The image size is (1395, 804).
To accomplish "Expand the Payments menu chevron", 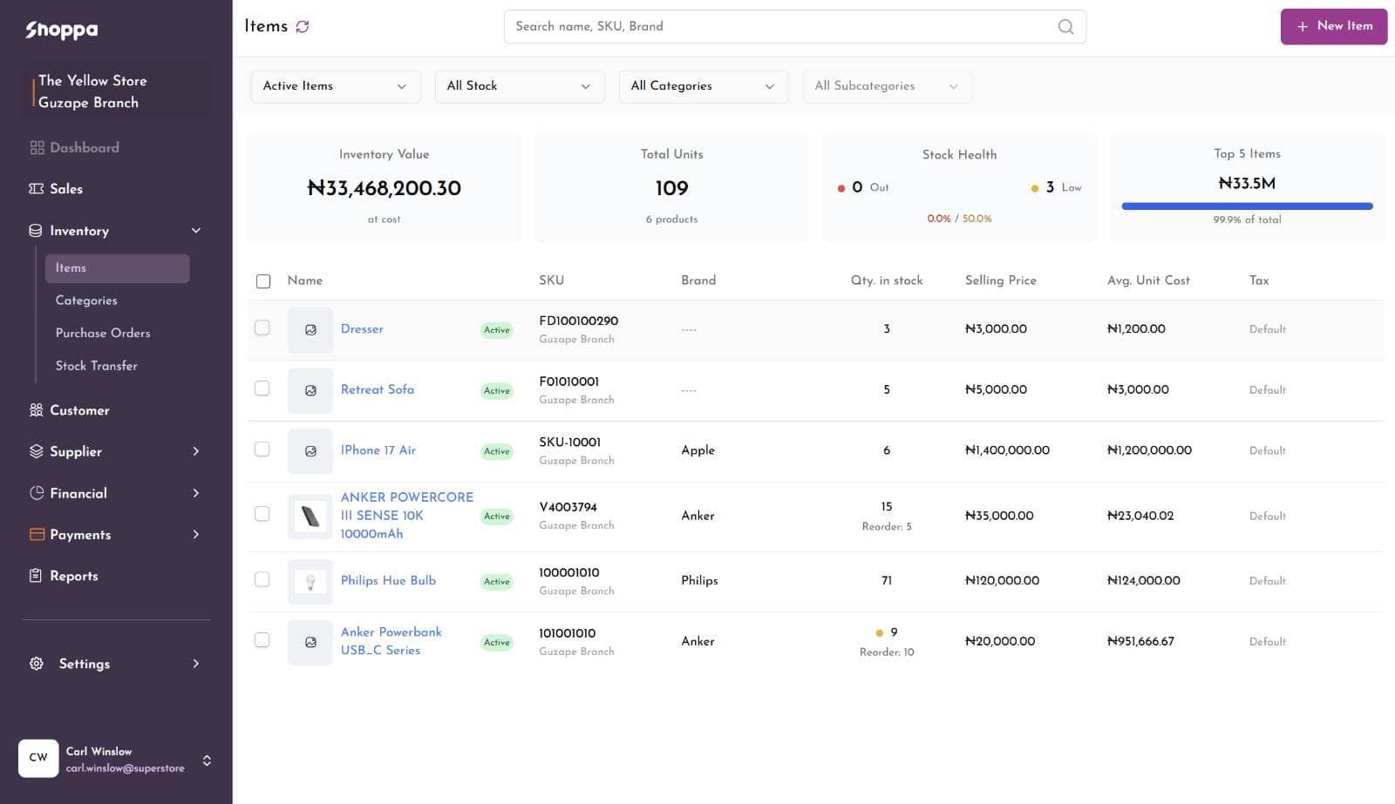I will pyautogui.click(x=196, y=535).
